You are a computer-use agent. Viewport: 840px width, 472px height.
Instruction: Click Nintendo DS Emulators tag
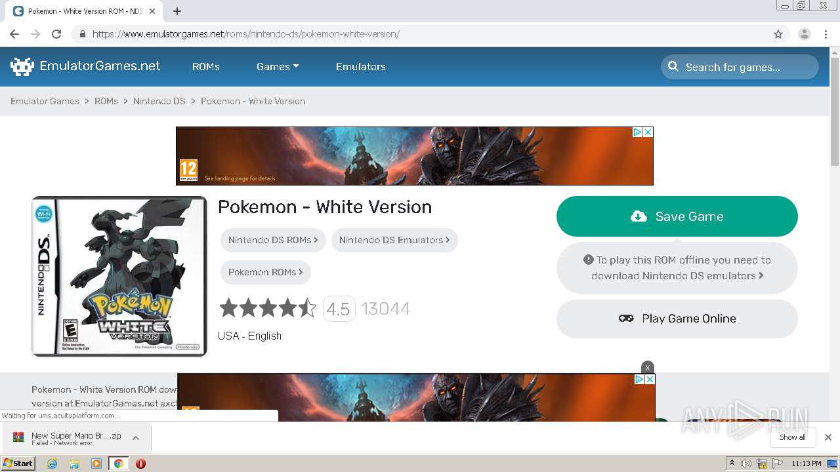394,240
